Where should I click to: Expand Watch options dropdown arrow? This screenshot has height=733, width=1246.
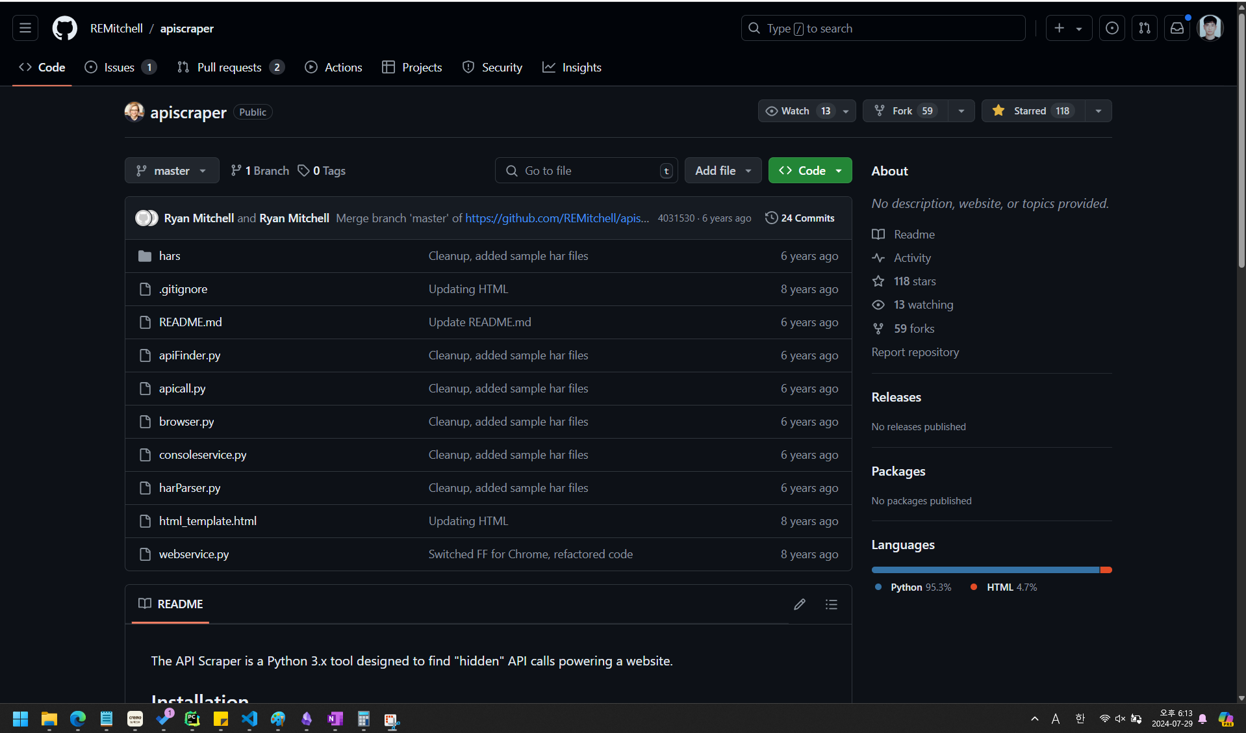[x=846, y=111]
